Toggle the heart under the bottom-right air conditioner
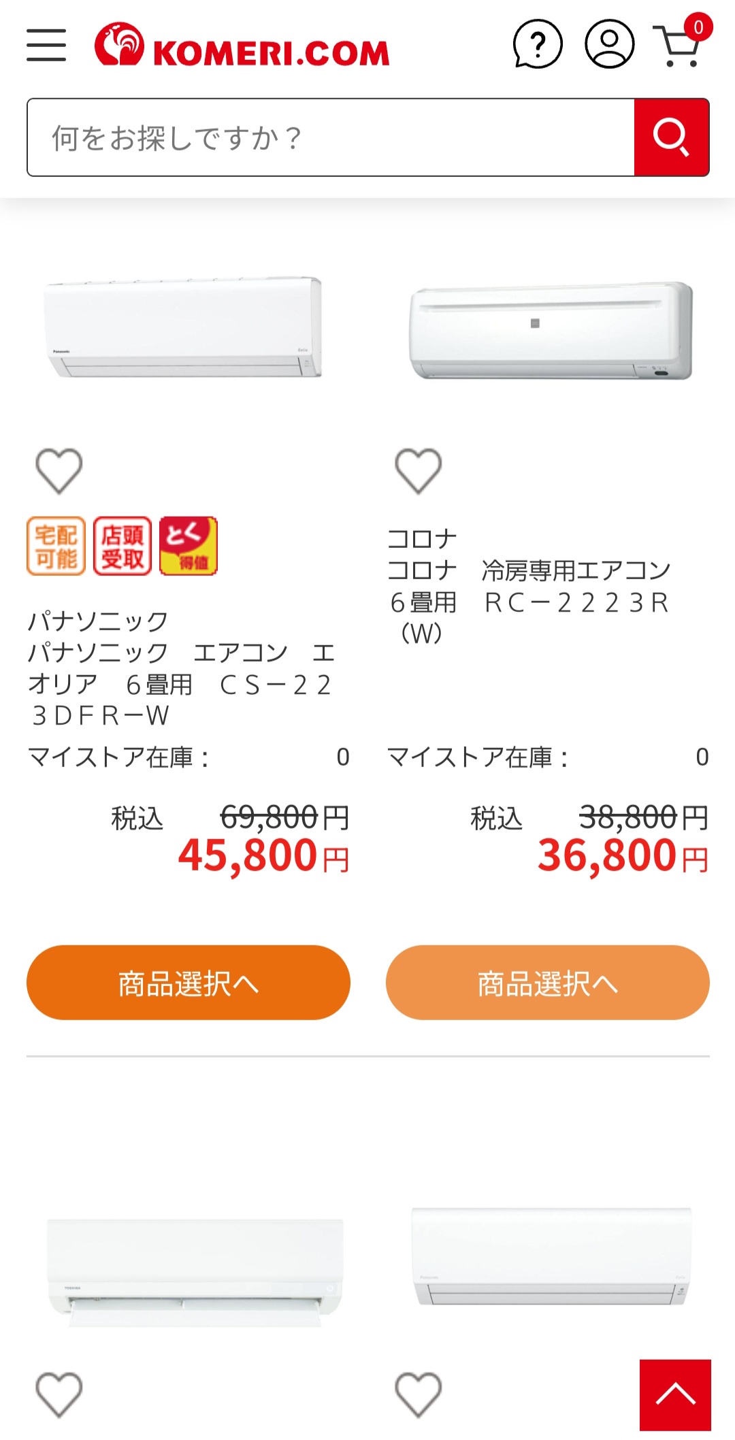Image resolution: width=735 pixels, height=1440 pixels. (419, 1394)
